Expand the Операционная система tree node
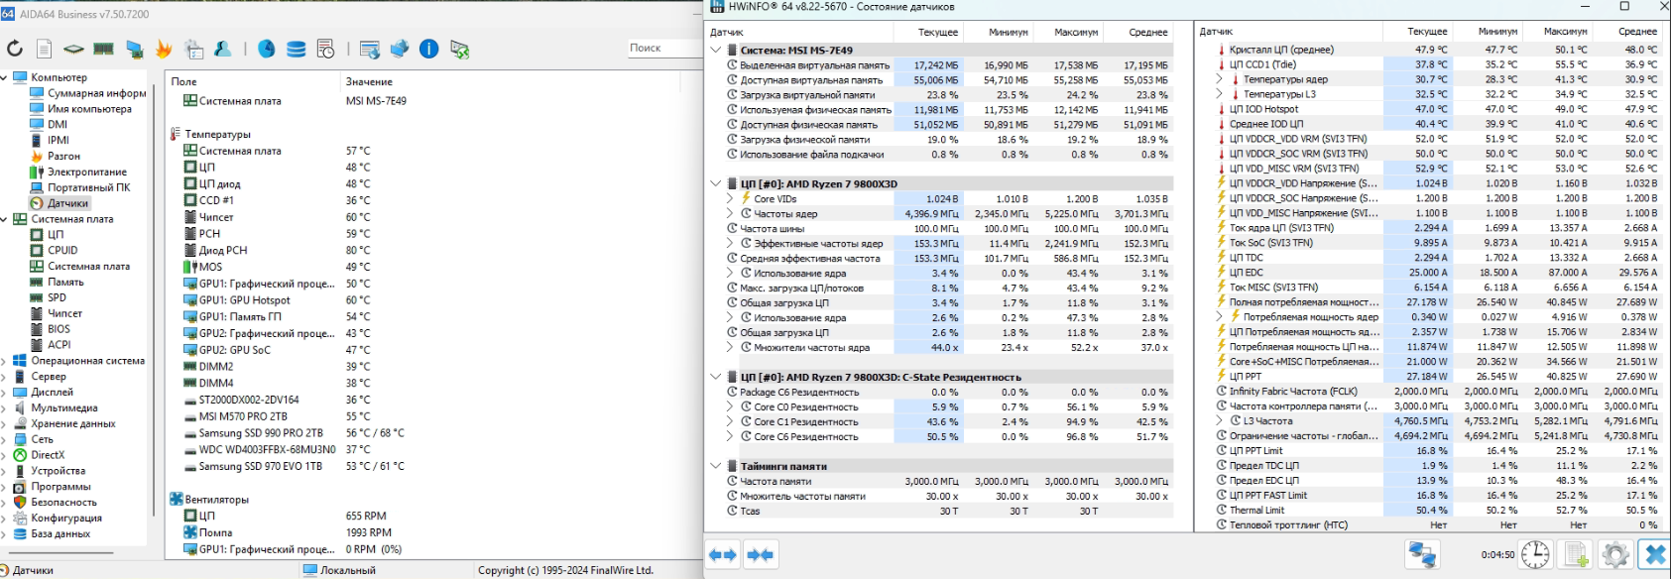The width and height of the screenshot is (1671, 579). point(4,361)
